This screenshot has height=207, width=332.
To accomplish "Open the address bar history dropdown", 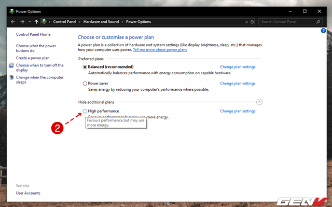I will pos(246,22).
